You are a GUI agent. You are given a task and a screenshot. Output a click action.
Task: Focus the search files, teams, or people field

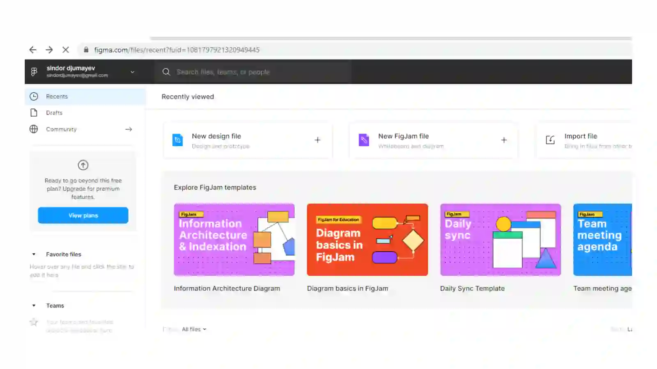pyautogui.click(x=253, y=72)
